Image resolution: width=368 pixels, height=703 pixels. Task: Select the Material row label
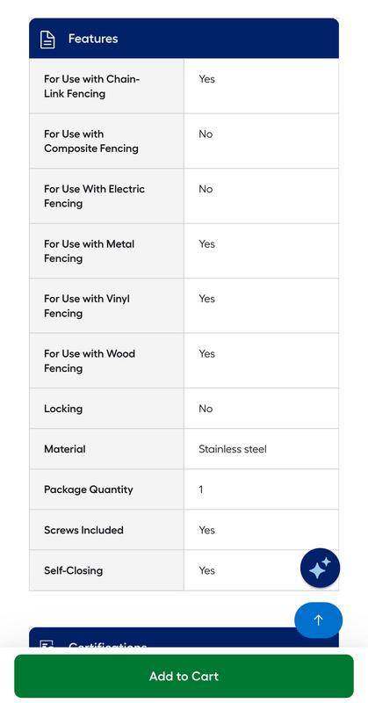click(x=64, y=449)
